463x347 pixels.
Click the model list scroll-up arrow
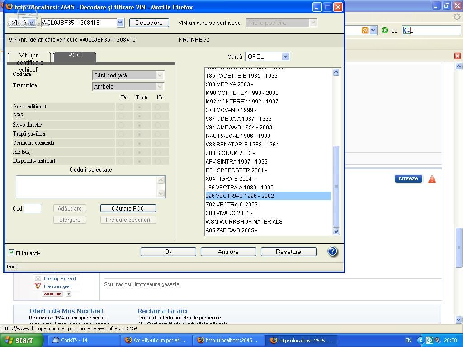pyautogui.click(x=336, y=72)
